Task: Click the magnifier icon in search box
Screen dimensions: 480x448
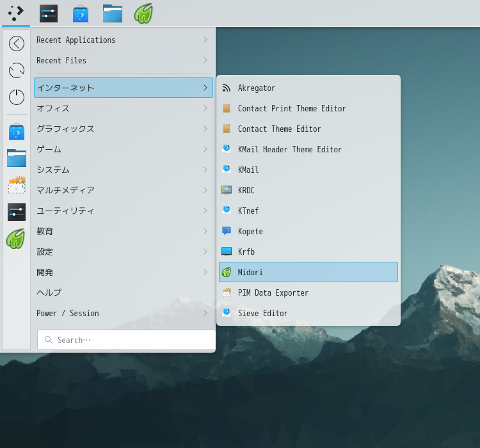Action: [x=49, y=340]
